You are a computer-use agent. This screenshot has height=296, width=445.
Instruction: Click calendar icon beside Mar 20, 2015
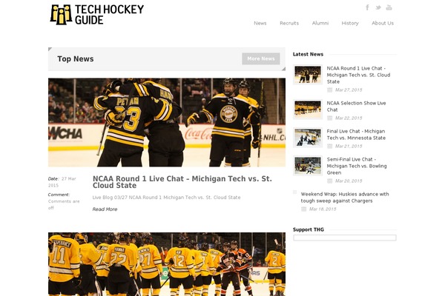tap(329, 181)
